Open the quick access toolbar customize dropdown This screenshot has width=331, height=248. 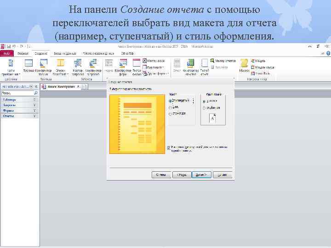[x=29, y=46]
